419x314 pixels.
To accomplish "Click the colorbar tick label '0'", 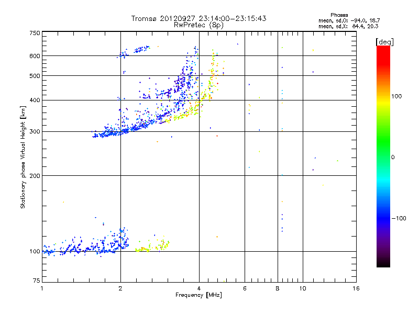I will (x=393, y=158).
